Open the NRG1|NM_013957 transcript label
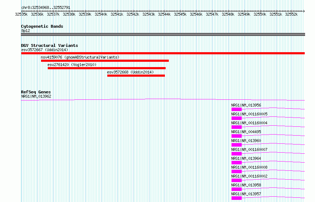This screenshot has width=315, height=202. (x=246, y=194)
